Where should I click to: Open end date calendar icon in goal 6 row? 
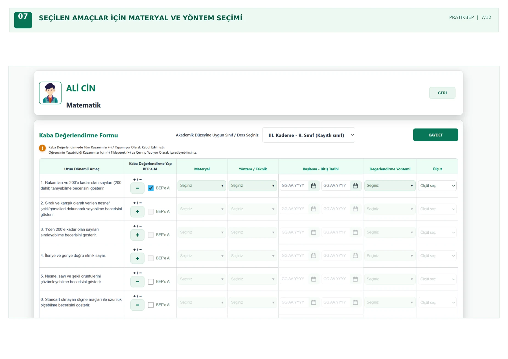(355, 302)
